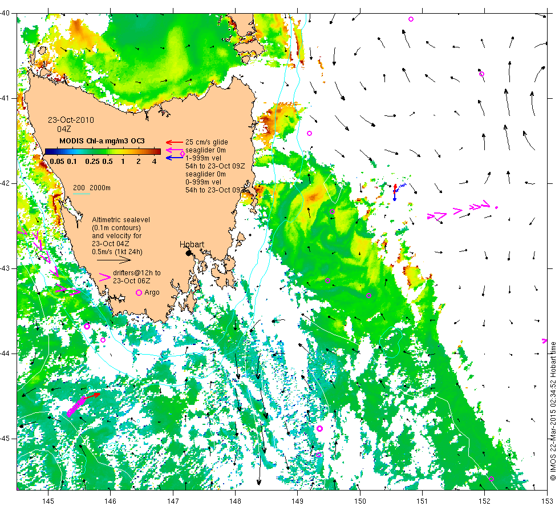Click the latitude axis label '-42'
Image resolution: width=559 pixels, height=514 pixels.
(x=5, y=183)
